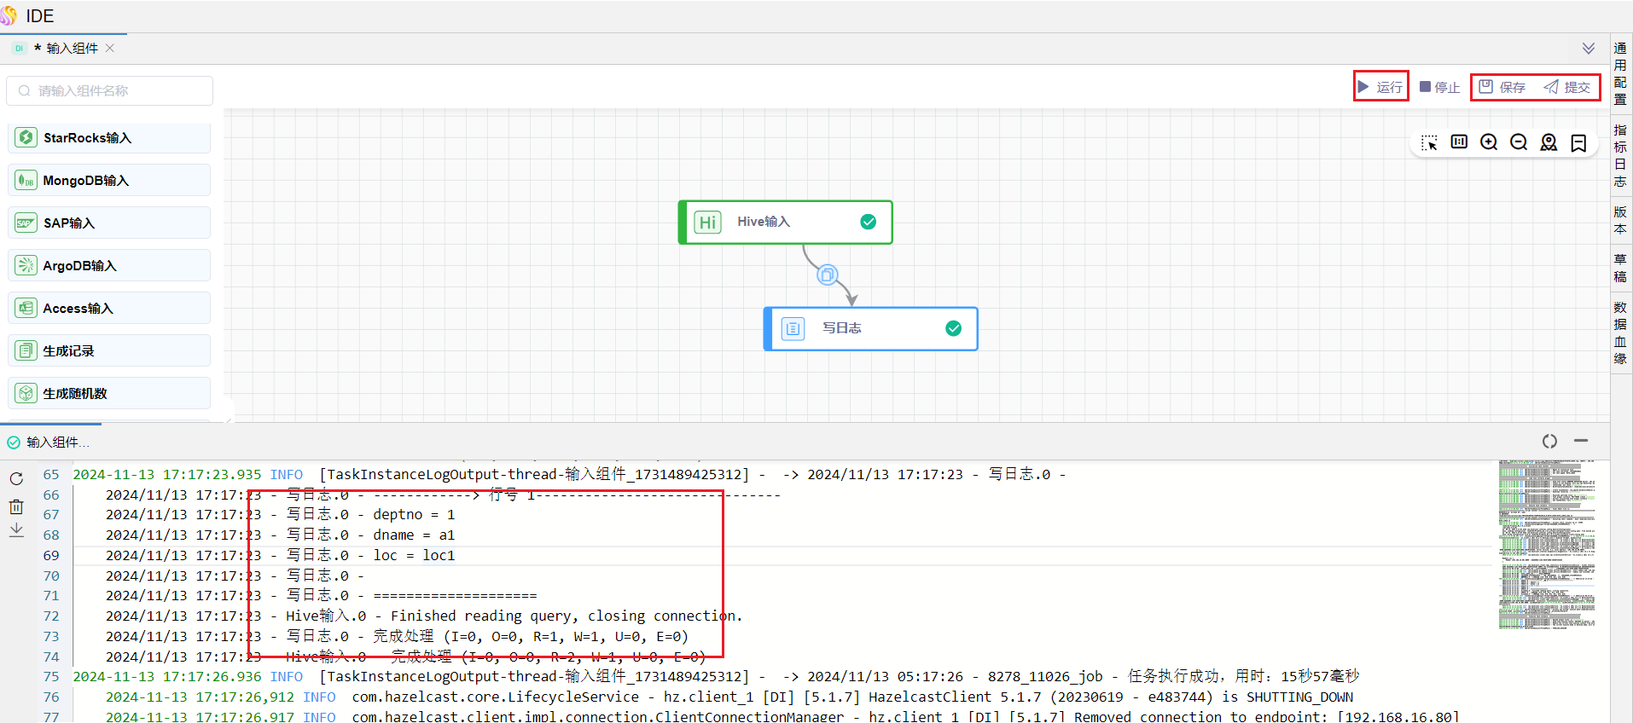Submit the workflow with 提交

click(x=1567, y=87)
